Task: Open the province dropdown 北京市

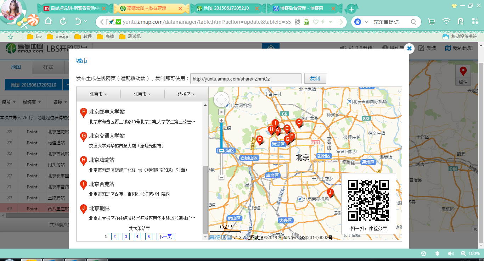Action: pos(99,94)
